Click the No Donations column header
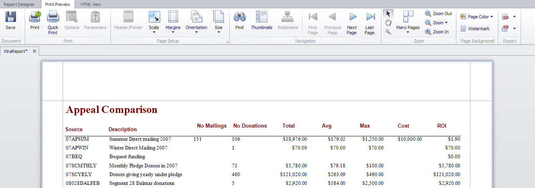 tap(250, 126)
